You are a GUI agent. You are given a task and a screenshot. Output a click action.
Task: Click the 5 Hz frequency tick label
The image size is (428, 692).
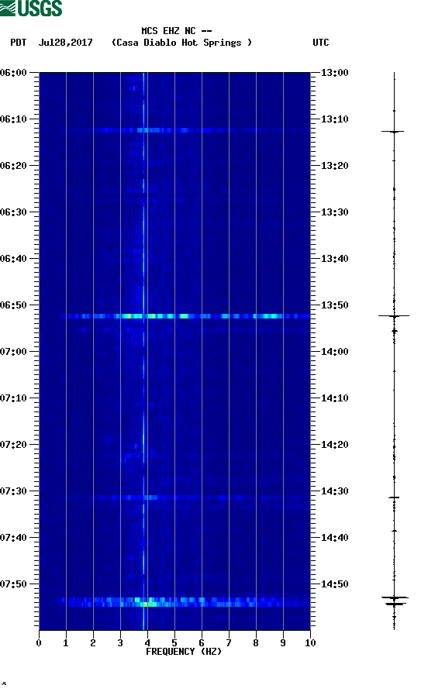(174, 642)
